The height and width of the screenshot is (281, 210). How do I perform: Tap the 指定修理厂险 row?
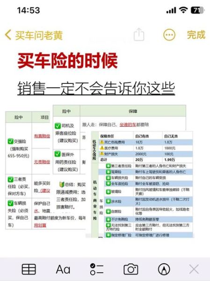pyautogui.click(x=149, y=235)
